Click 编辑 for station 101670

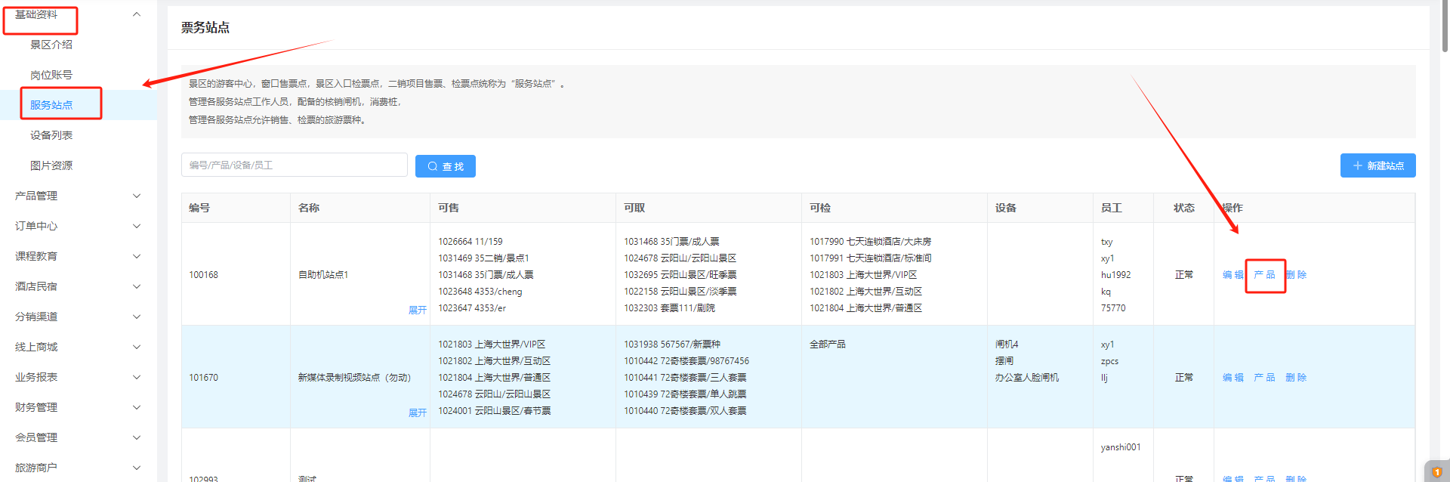click(x=1232, y=378)
